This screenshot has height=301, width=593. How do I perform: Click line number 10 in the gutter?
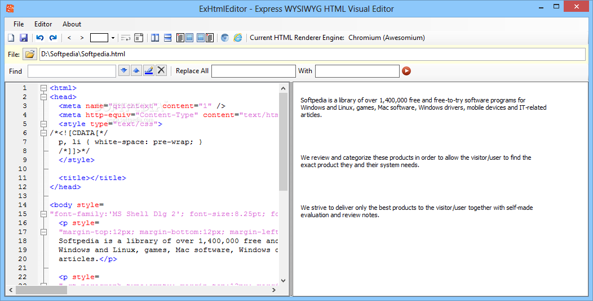[23, 169]
